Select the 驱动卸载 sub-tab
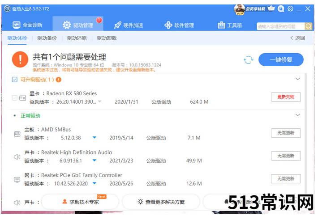 (107, 38)
